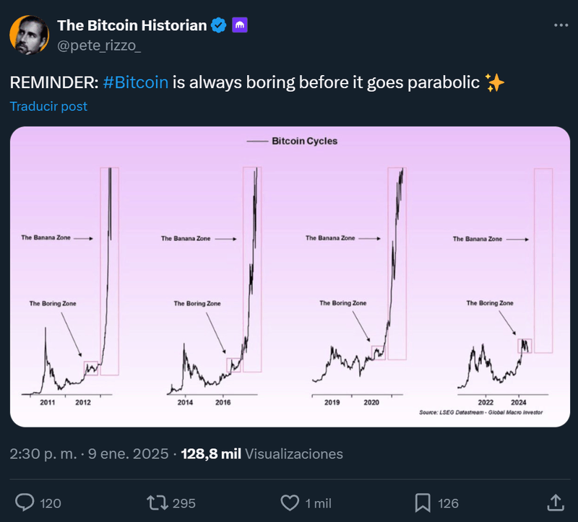This screenshot has height=522, width=578.
Task: Click the blue verified checkmark badge
Action: coord(219,25)
